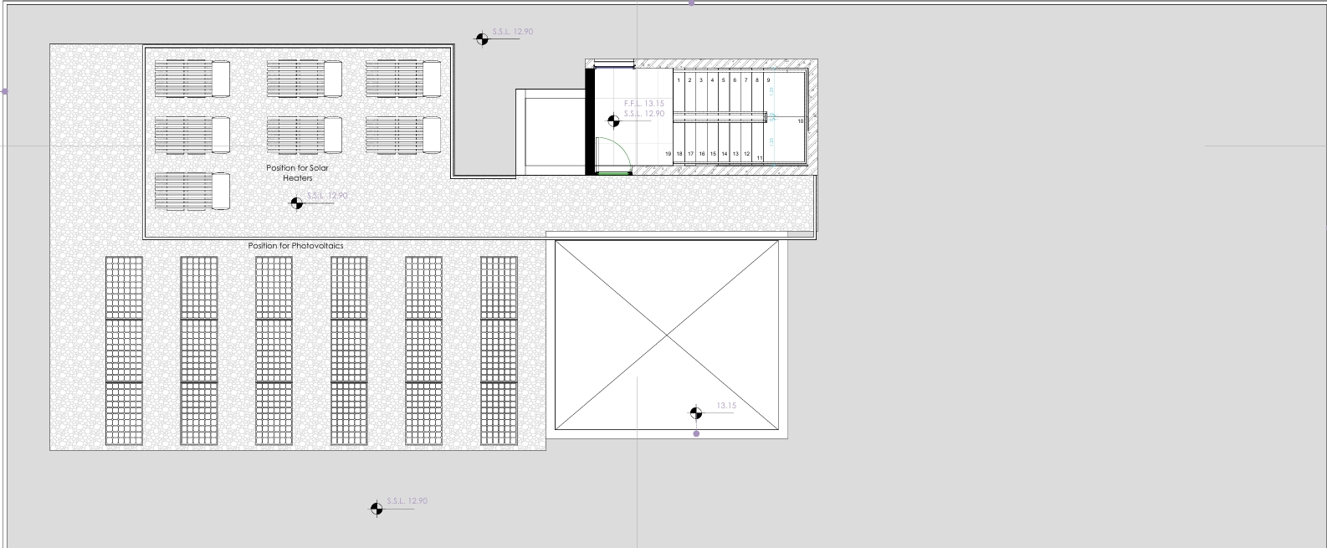The image size is (1327, 548).
Task: Select the level marker symbol on the stair landing
Action: (x=613, y=121)
